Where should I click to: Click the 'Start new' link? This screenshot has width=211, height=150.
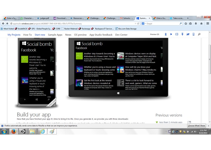point(40,35)
